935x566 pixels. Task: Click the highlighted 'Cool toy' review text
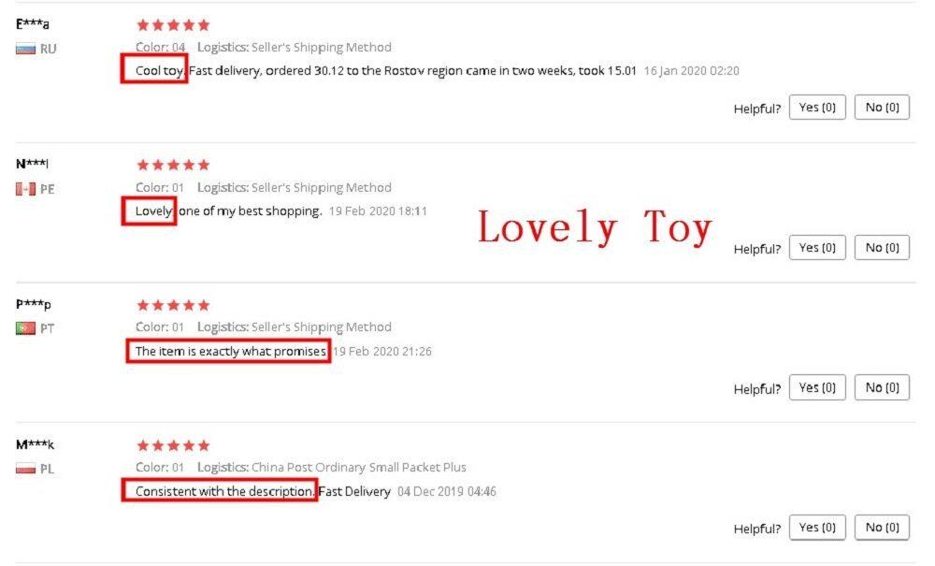159,71
